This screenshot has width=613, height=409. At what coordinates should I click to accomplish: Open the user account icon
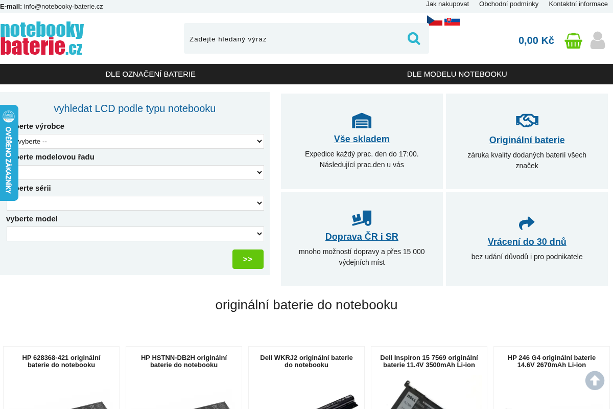click(598, 40)
